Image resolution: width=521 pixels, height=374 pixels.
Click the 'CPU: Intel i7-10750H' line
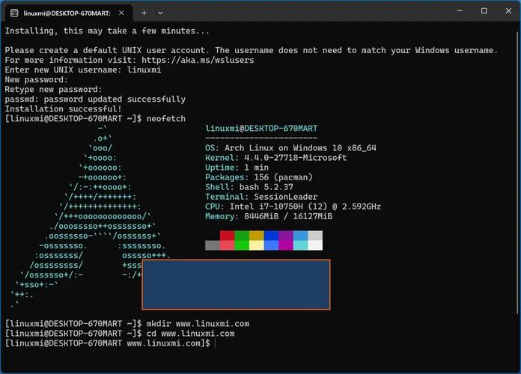(293, 206)
